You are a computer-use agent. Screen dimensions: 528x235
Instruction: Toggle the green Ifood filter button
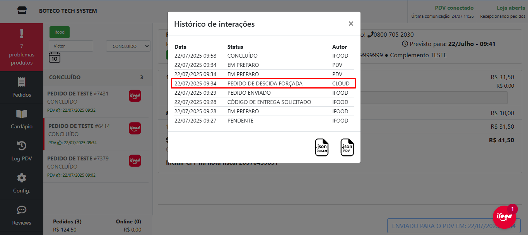pos(59,32)
